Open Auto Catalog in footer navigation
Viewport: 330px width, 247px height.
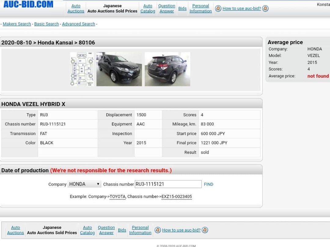click(87, 230)
